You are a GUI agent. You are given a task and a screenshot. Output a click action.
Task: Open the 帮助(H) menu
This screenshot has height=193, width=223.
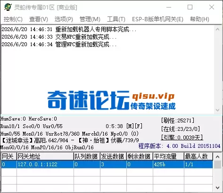click(x=199, y=19)
